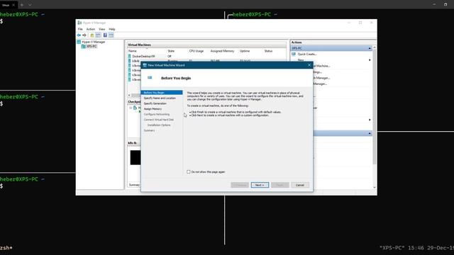Select XPS-PC in the Hyper-V tree

point(92,46)
